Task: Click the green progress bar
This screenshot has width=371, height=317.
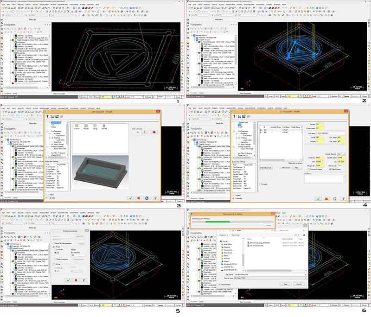Action: pos(217,222)
